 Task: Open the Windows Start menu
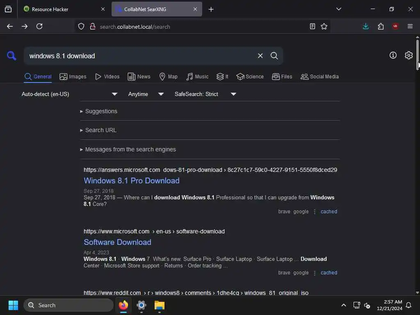tap(13, 305)
